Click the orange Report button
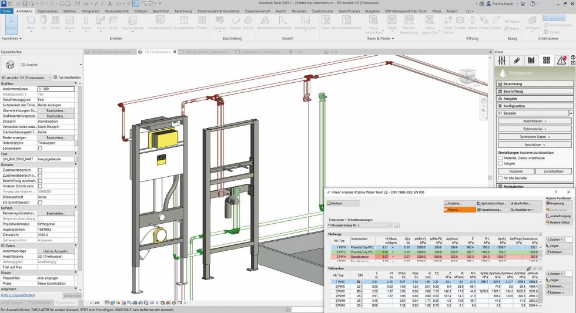Viewport: 576px width, 313px height. (459, 210)
